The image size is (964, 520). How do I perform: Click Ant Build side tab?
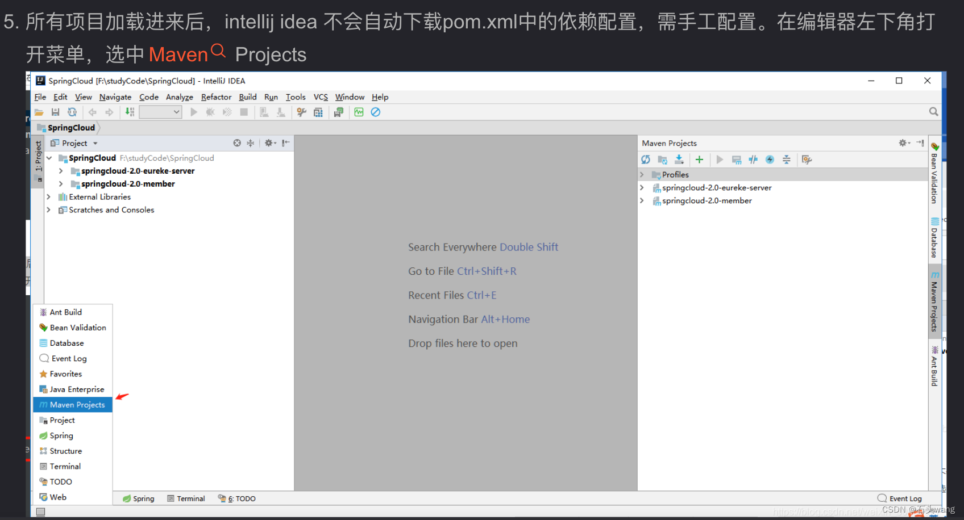[x=934, y=366]
